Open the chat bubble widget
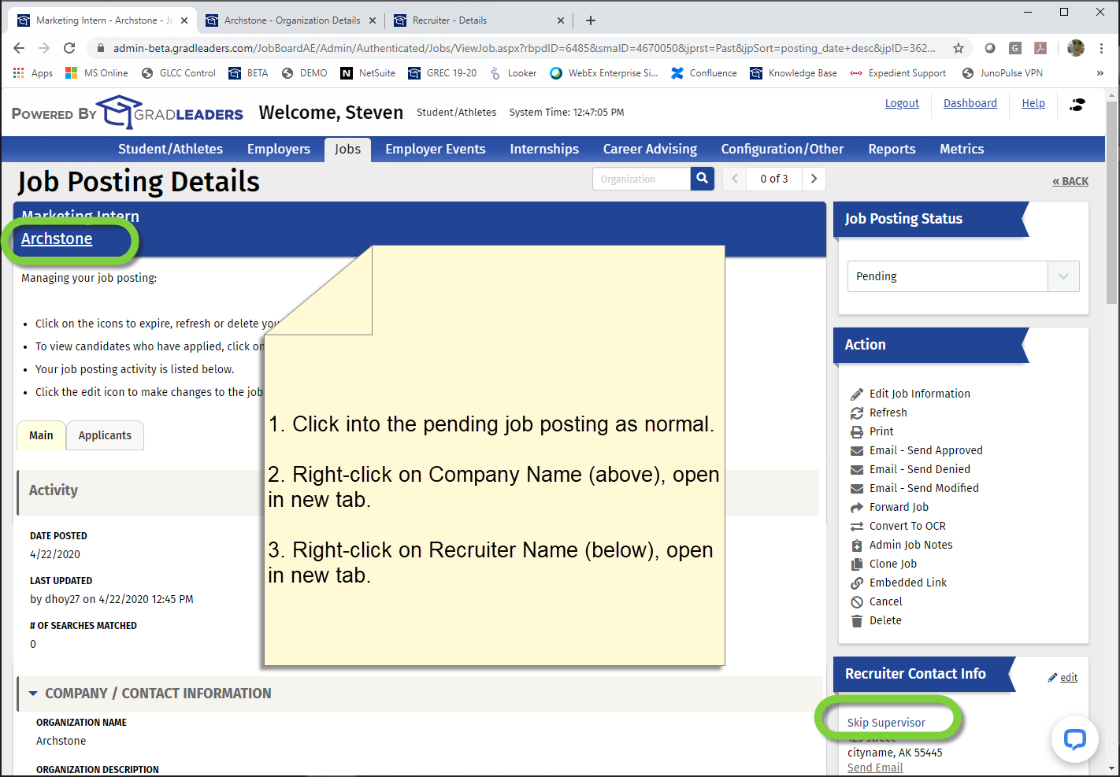Viewport: 1120px width, 777px height. 1075,738
